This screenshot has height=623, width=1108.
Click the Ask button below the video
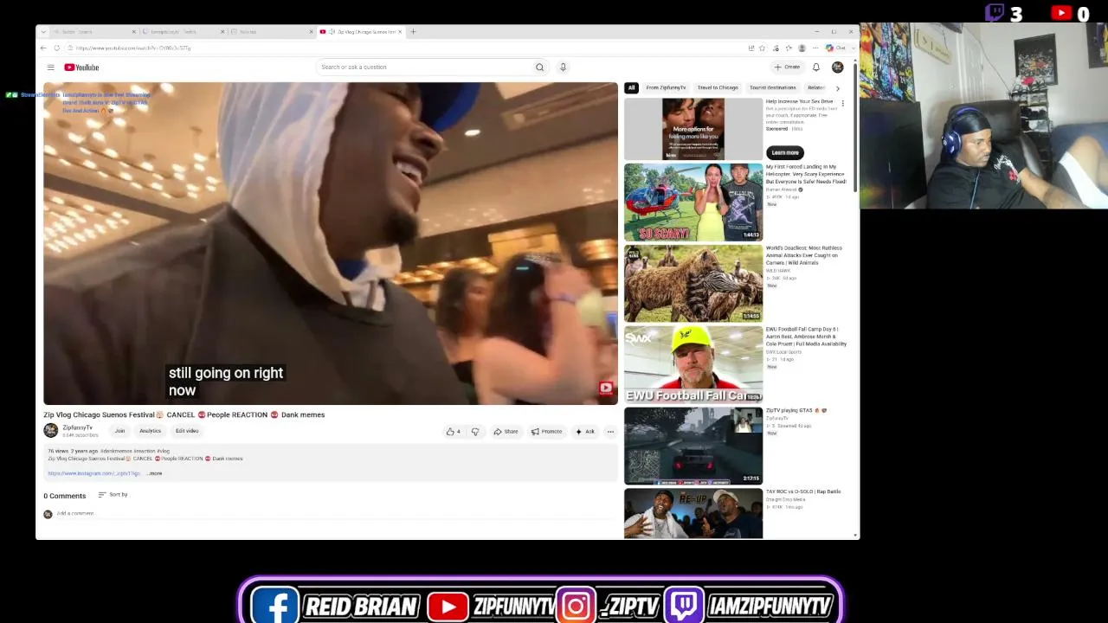point(585,432)
